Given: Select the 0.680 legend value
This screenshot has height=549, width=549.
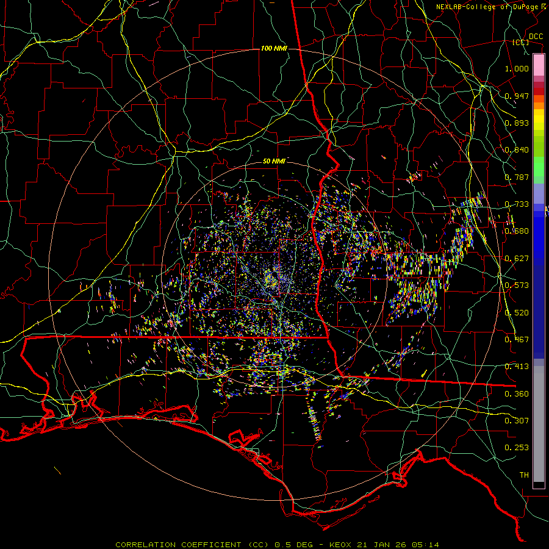Looking at the screenshot, I should point(517,231).
